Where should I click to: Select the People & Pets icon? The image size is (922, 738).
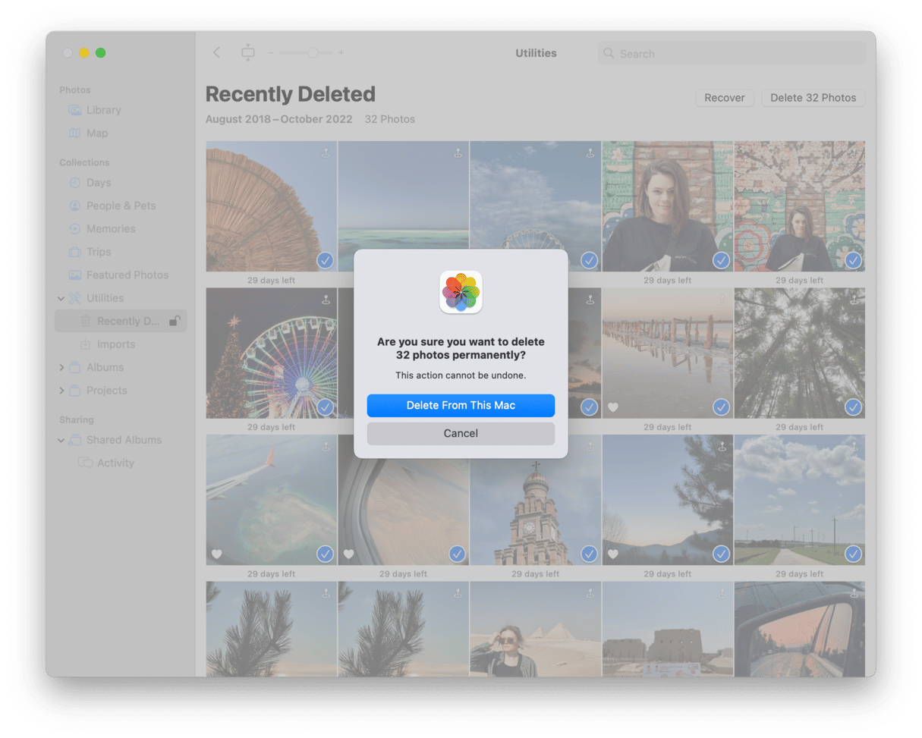pos(75,206)
